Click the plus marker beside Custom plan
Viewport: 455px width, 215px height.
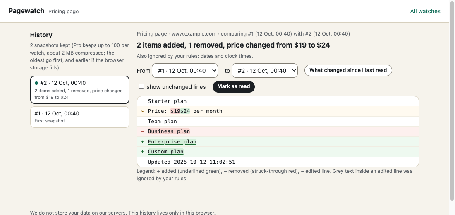(142, 152)
